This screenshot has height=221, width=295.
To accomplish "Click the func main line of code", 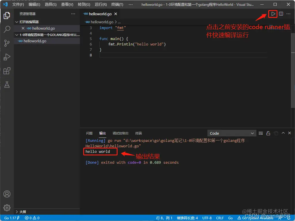I will point(114,39).
